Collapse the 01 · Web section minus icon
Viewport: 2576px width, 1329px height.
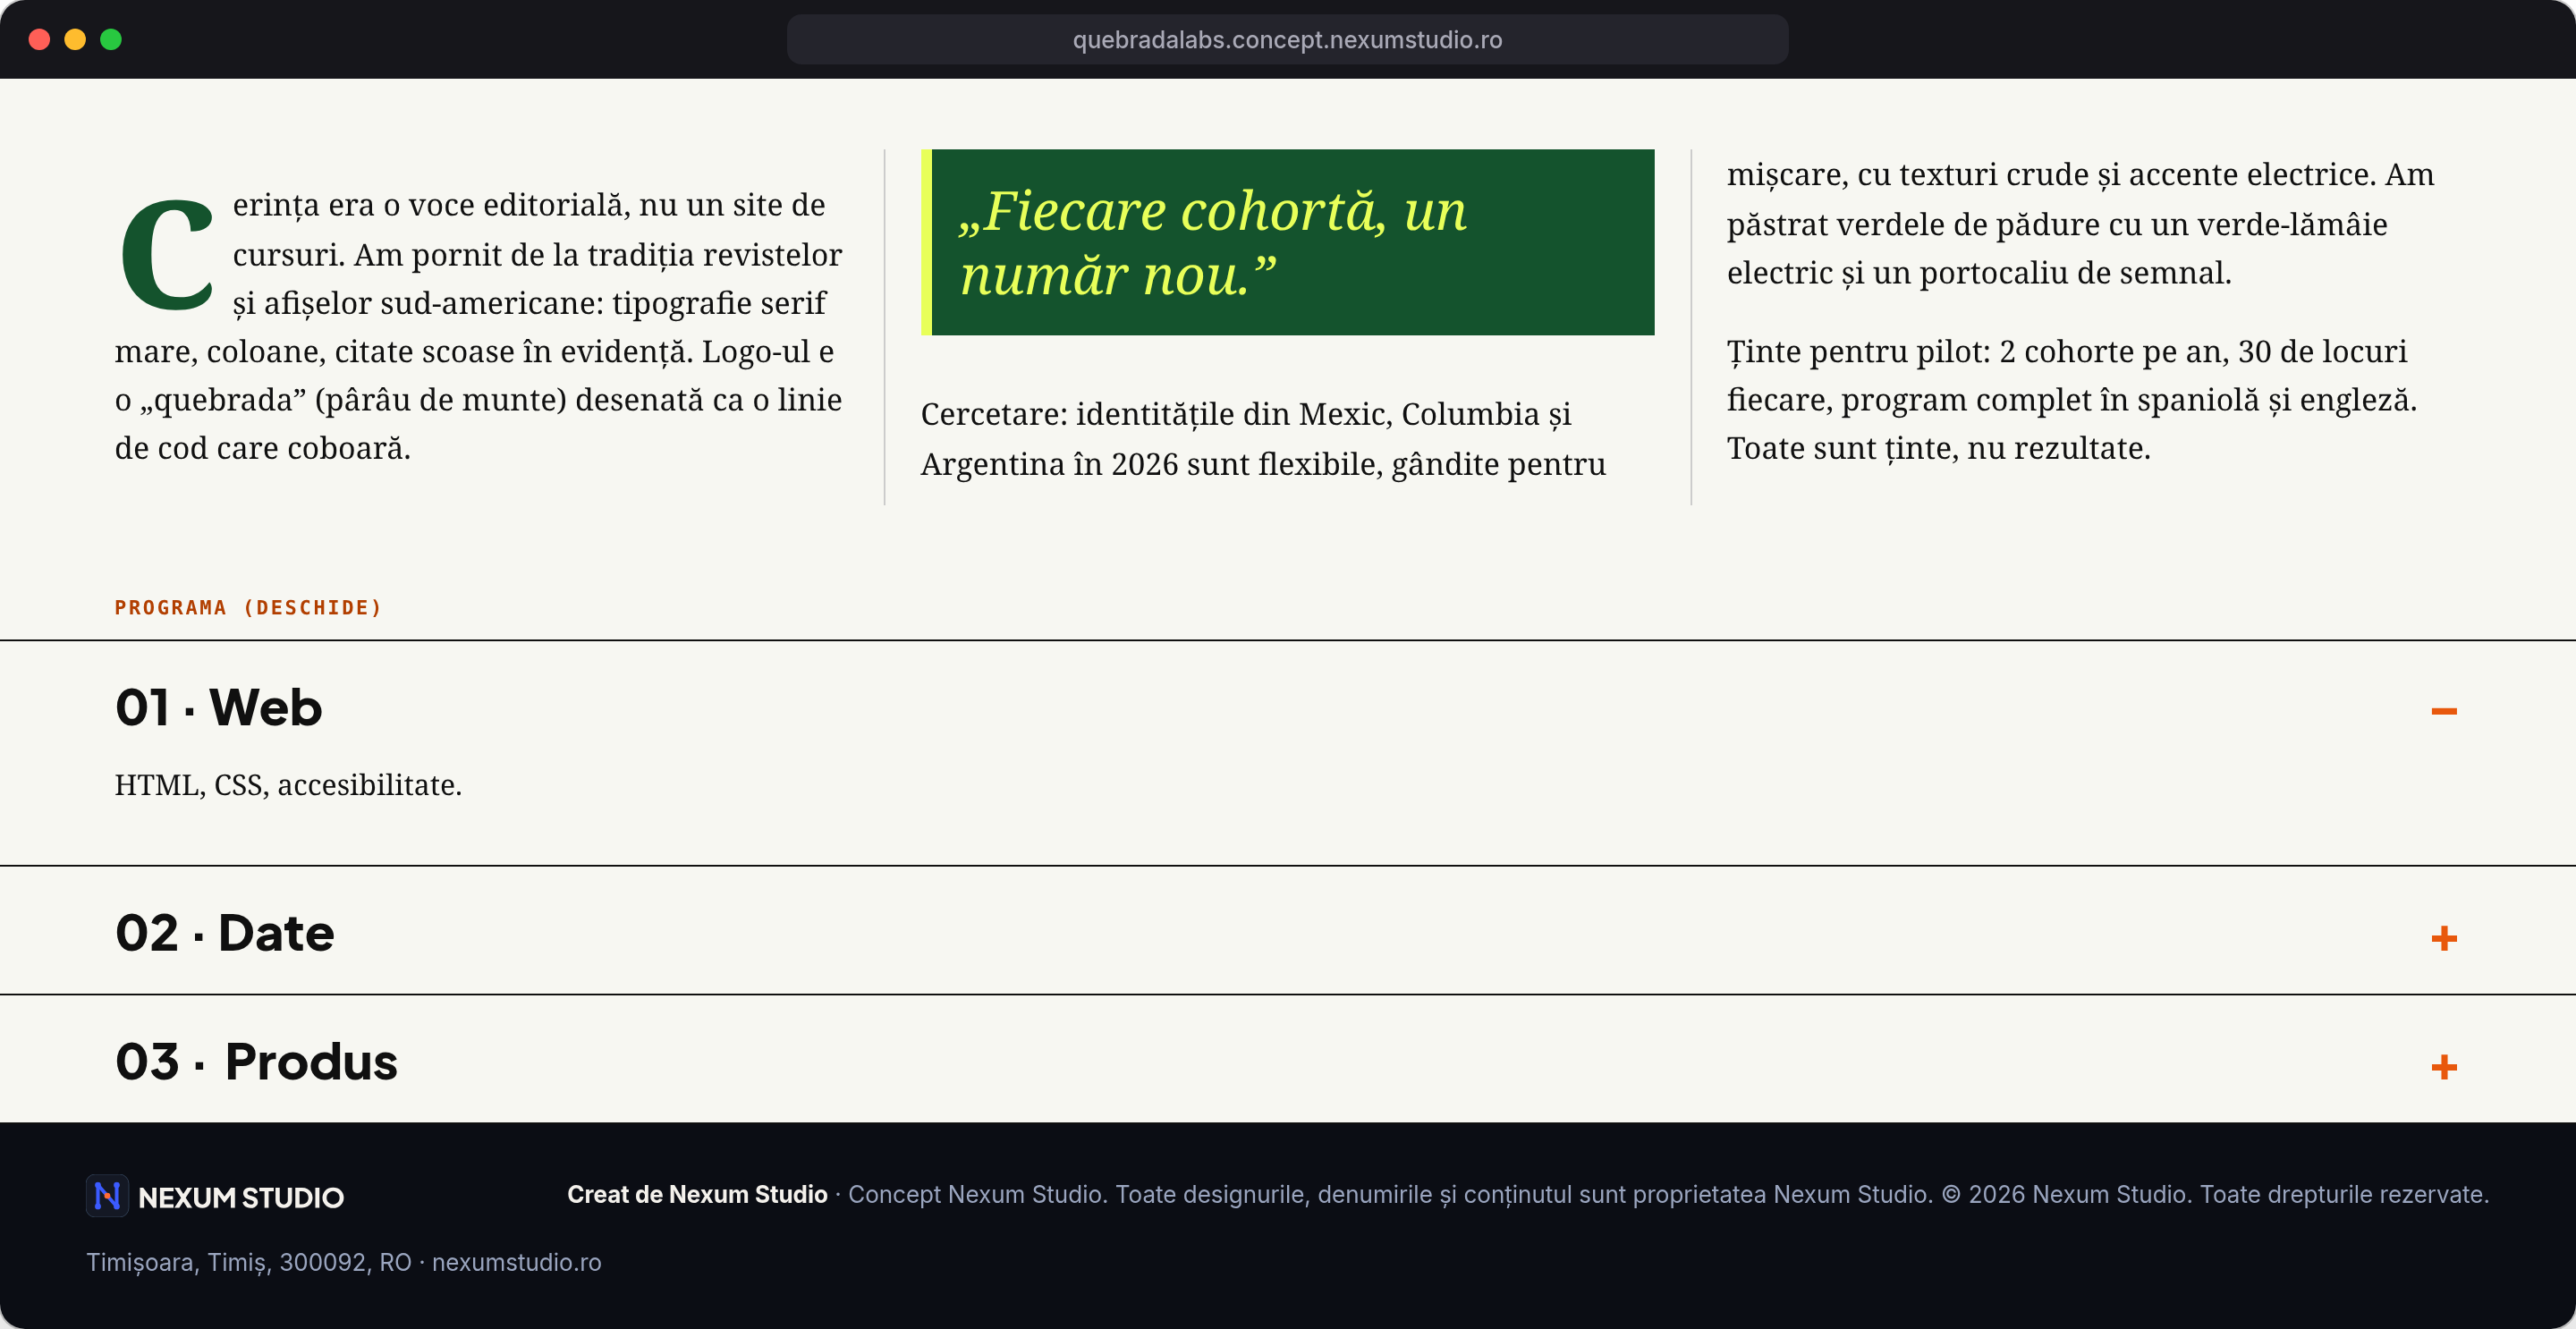coord(2443,711)
